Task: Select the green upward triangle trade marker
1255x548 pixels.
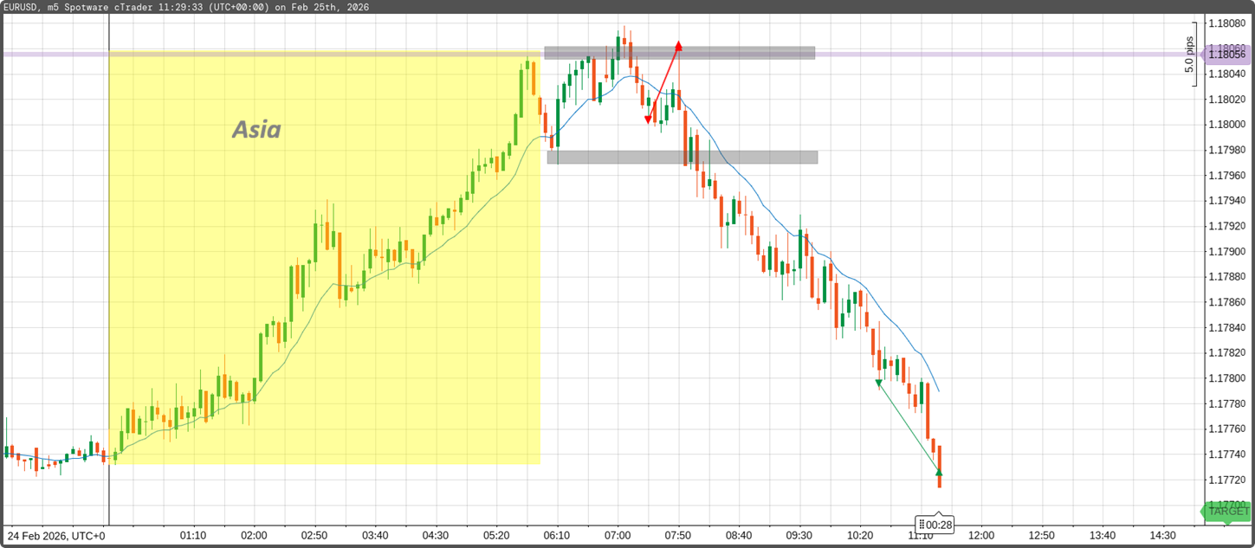Action: click(x=939, y=472)
